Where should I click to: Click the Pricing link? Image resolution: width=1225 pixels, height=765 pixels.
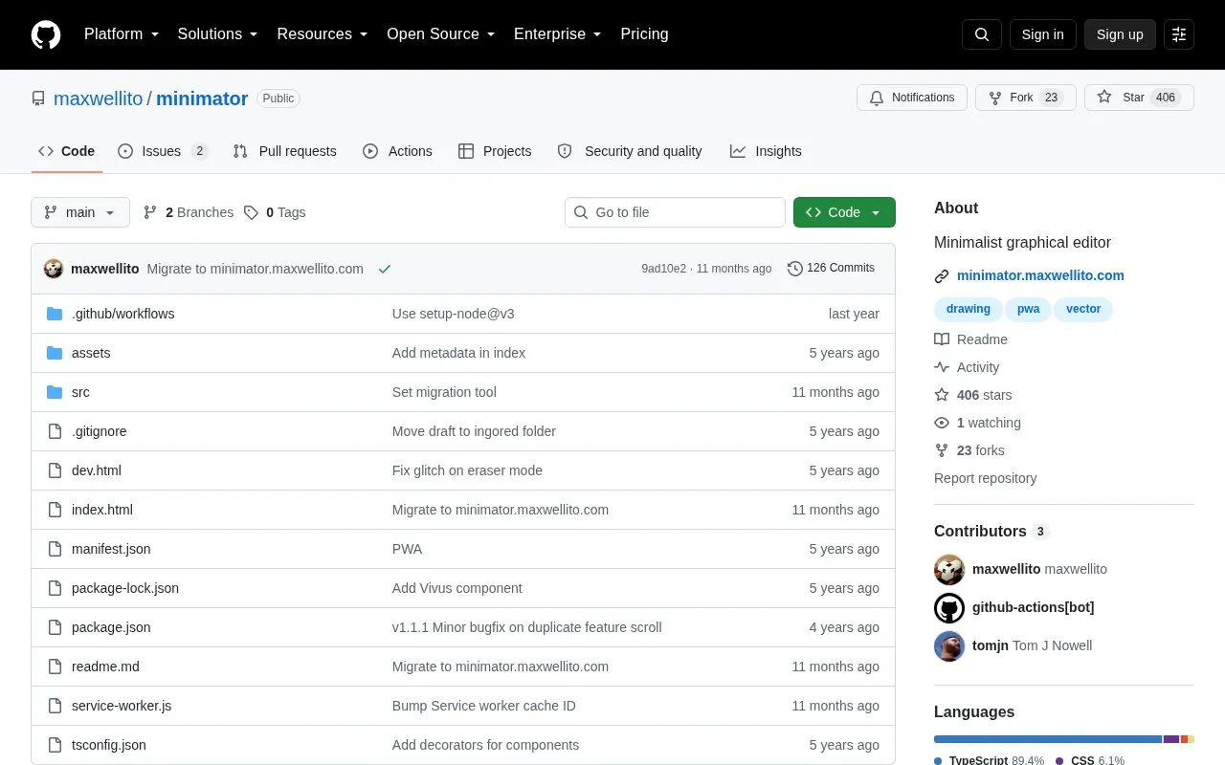click(644, 34)
